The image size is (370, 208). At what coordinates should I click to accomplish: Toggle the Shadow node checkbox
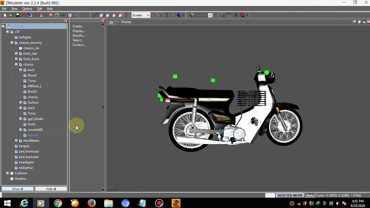12,179
